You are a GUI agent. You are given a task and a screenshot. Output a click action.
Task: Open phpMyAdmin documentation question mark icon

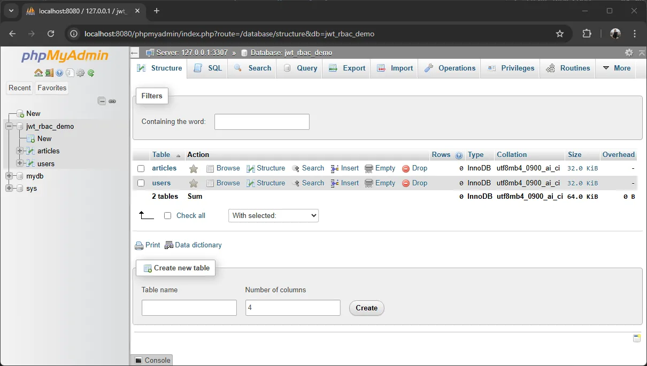[59, 73]
